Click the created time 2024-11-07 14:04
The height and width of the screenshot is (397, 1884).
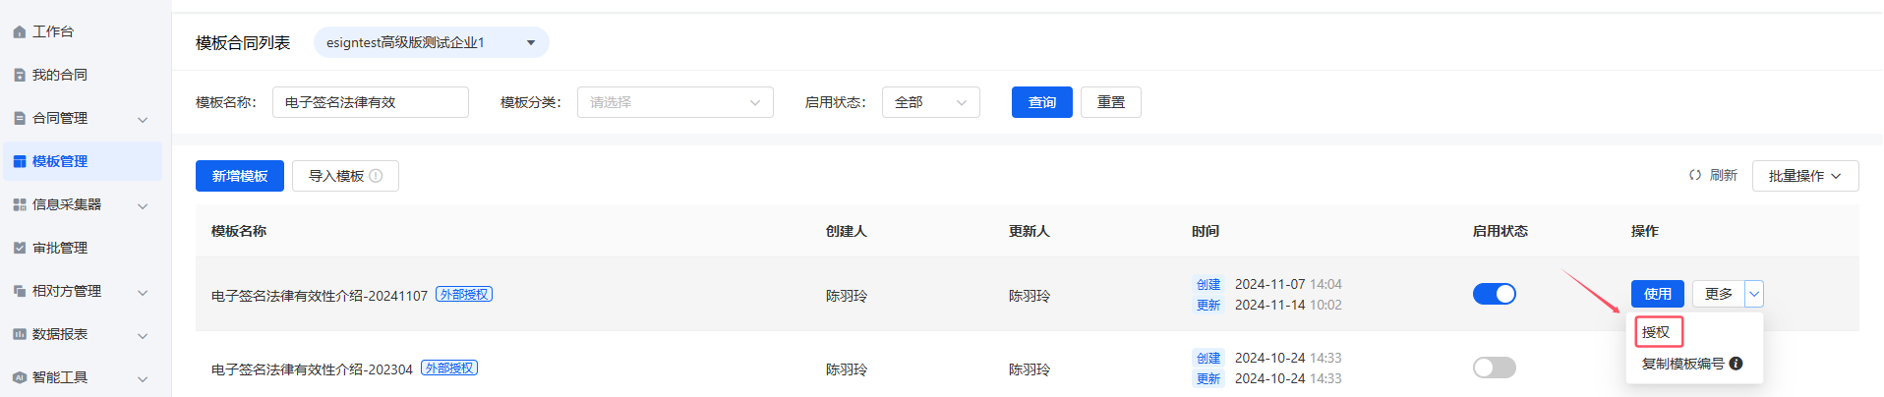[1288, 284]
